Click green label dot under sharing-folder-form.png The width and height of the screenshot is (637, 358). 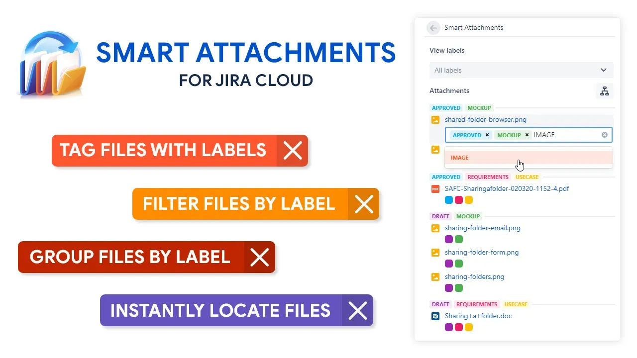459,264
